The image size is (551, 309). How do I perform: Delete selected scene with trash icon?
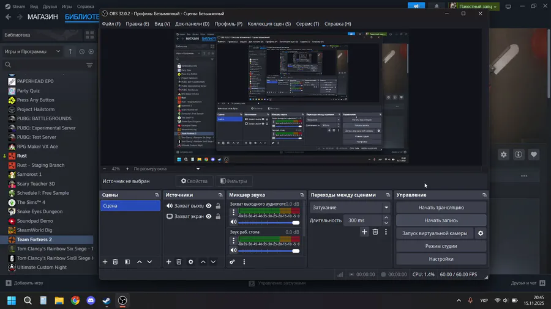click(115, 262)
